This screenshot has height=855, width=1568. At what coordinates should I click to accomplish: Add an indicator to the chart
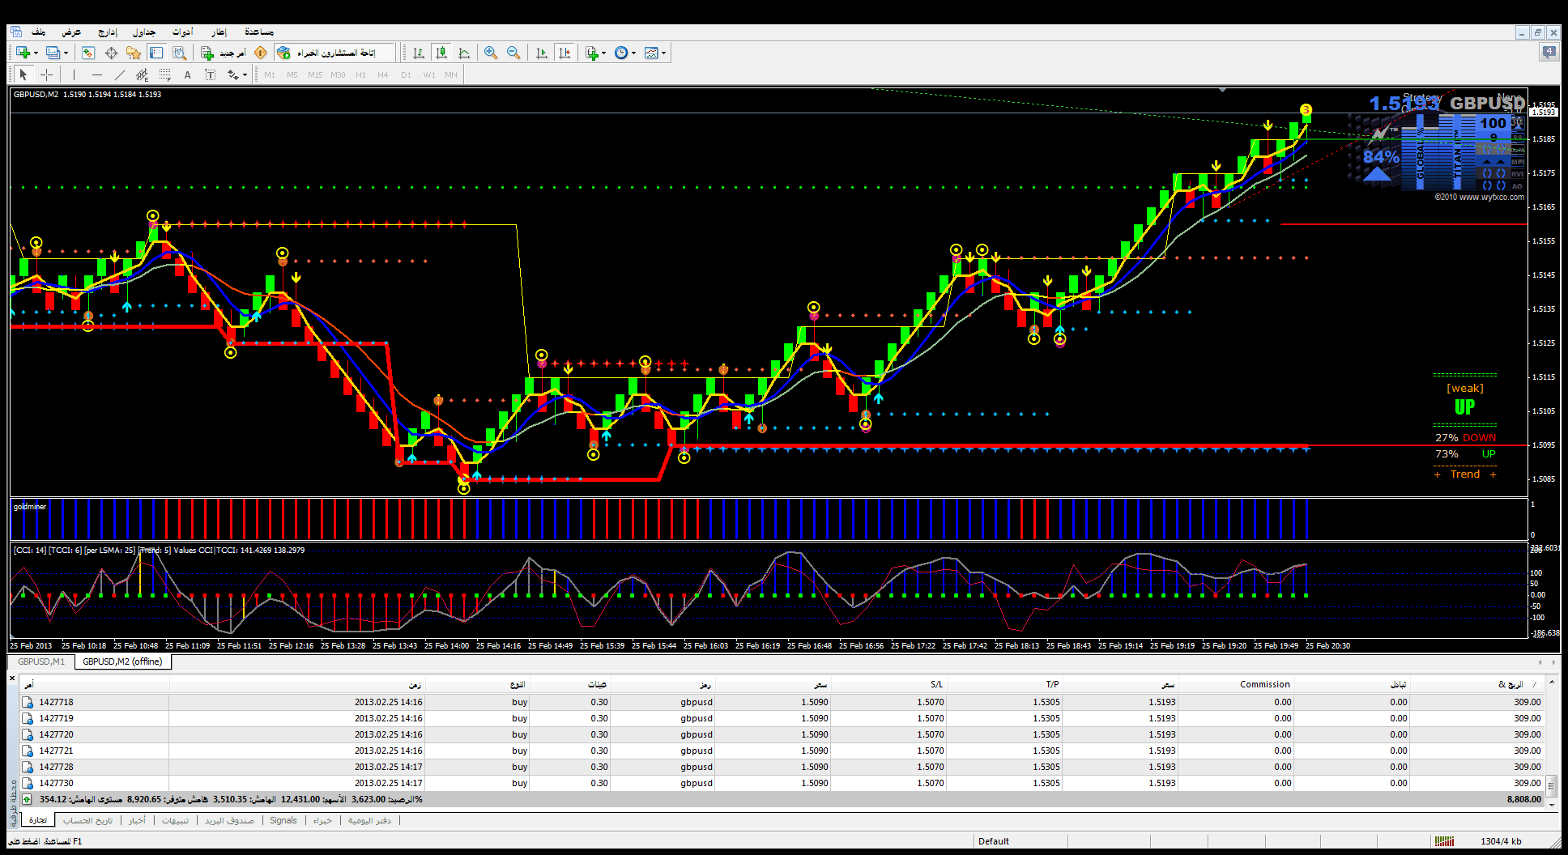pos(592,53)
